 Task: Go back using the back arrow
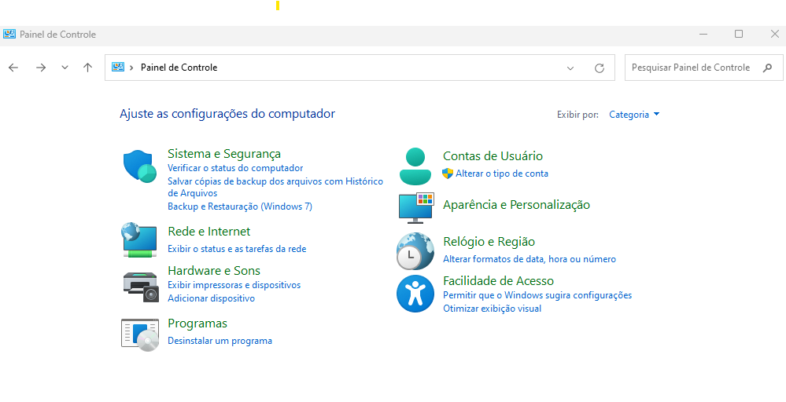13,68
